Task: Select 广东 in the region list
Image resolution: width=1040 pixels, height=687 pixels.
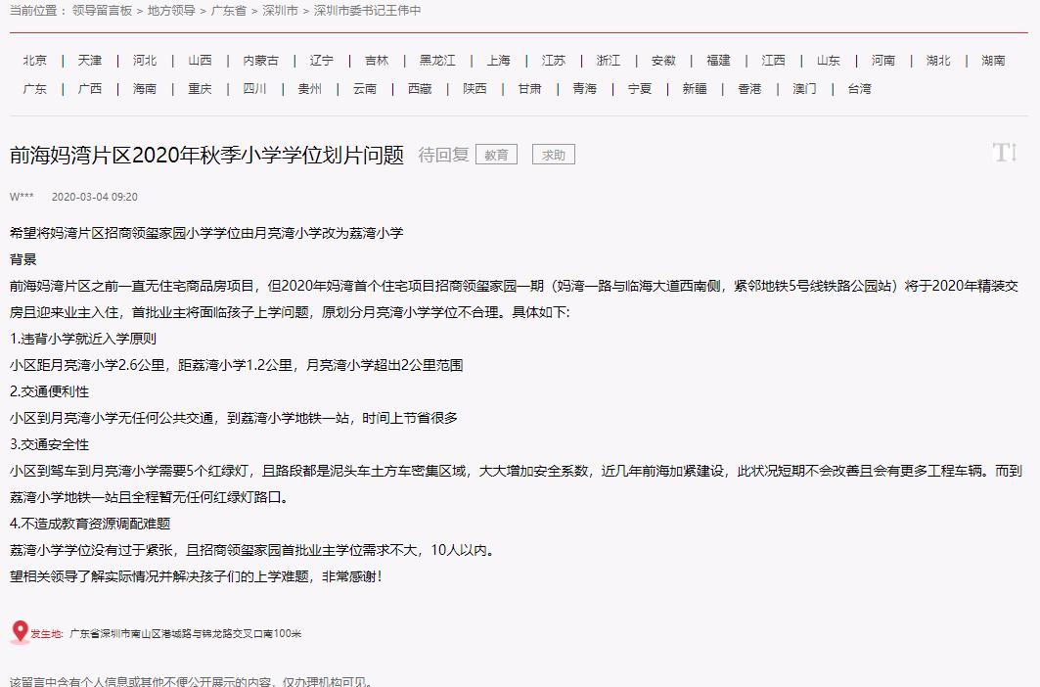Action: 35,88
